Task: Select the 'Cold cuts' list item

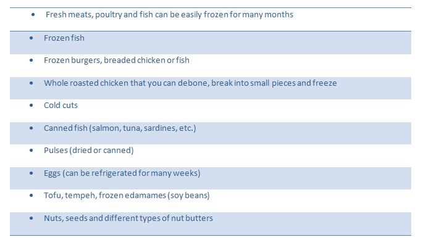Action: tap(61, 105)
